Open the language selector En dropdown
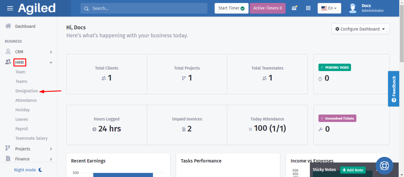 point(329,8)
